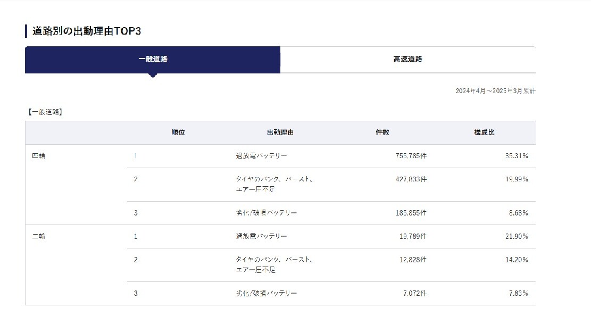Click the 35.31% ratio cell
The image size is (591, 324).
click(x=517, y=155)
